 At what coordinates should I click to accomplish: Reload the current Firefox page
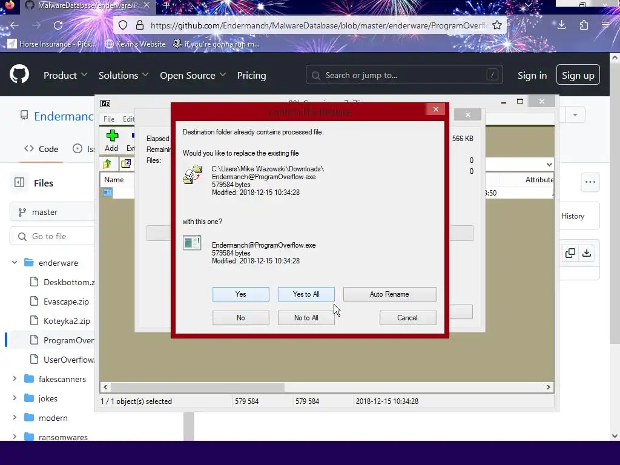point(58,25)
